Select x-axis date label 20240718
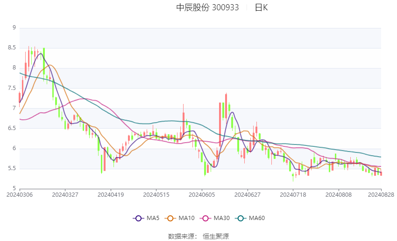 coord(293,195)
